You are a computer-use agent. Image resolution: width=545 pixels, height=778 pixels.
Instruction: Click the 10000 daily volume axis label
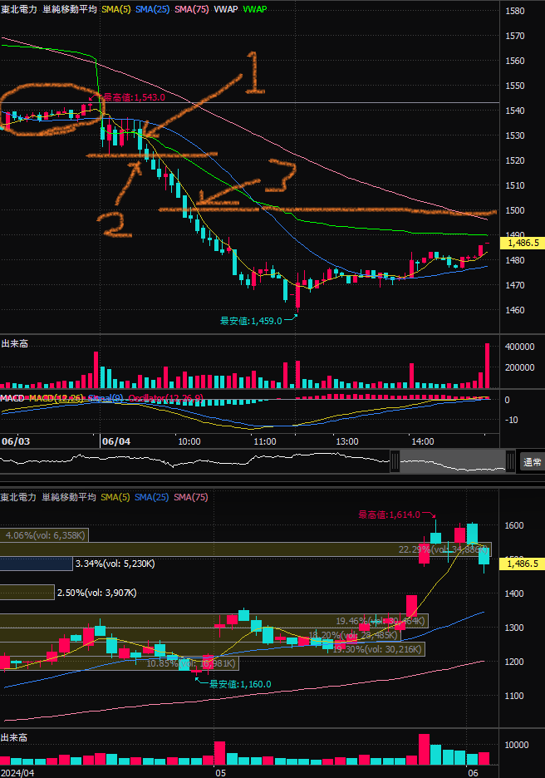517,745
